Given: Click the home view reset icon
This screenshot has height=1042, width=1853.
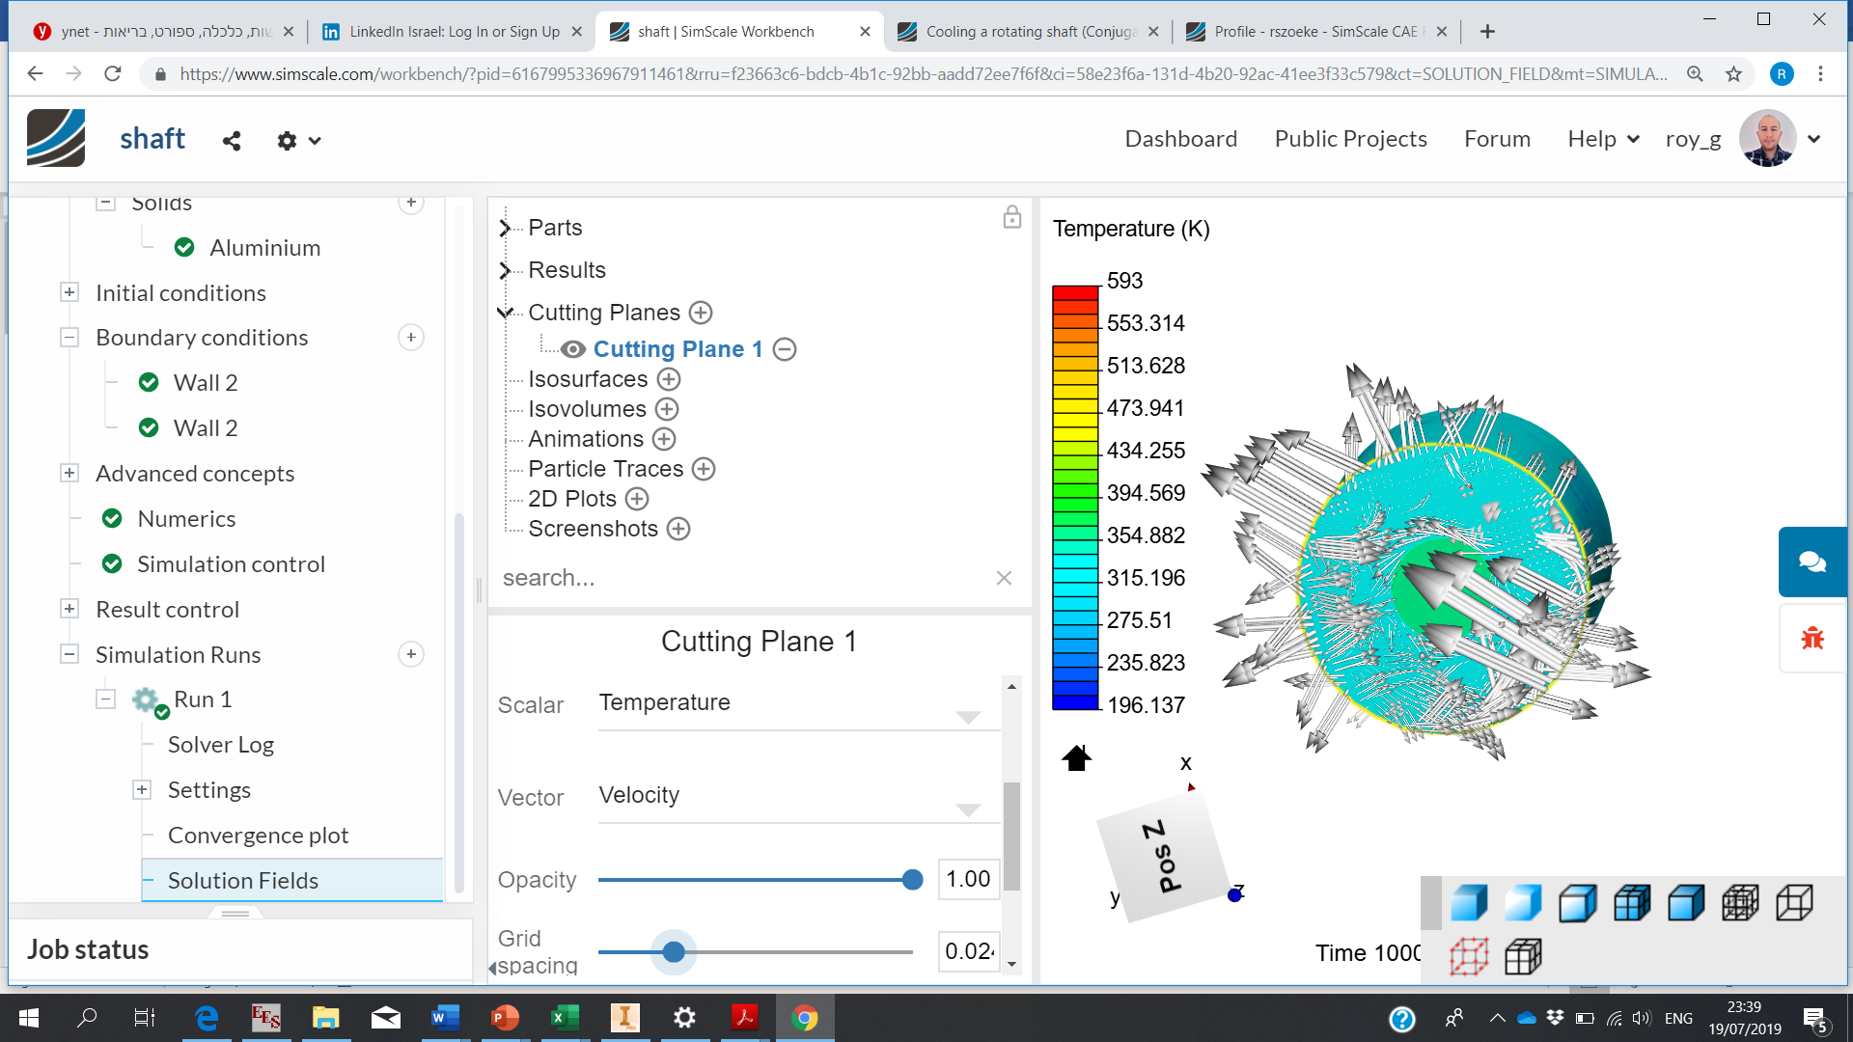Looking at the screenshot, I should 1076,758.
